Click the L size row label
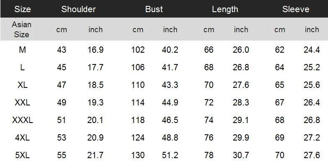 [x=22, y=67]
